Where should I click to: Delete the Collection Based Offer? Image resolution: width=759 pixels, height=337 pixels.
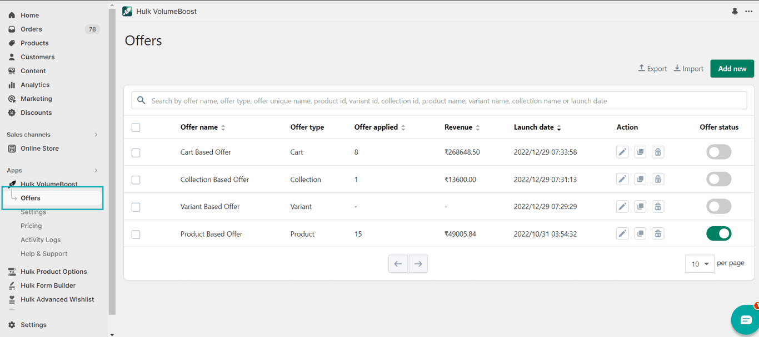click(x=658, y=179)
